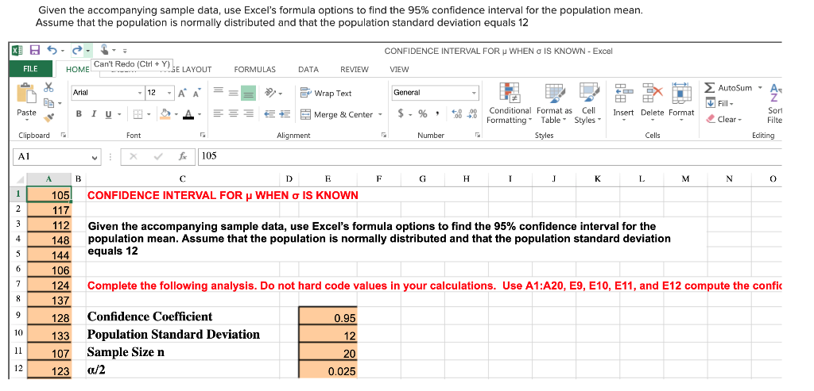Screen dimensions: 814x391
Task: Decrease indent in Alignment group
Action: (270, 114)
